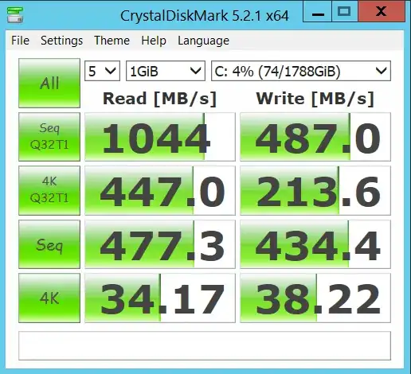
Task: Click the empty comment field at bottom
Action: (205, 345)
